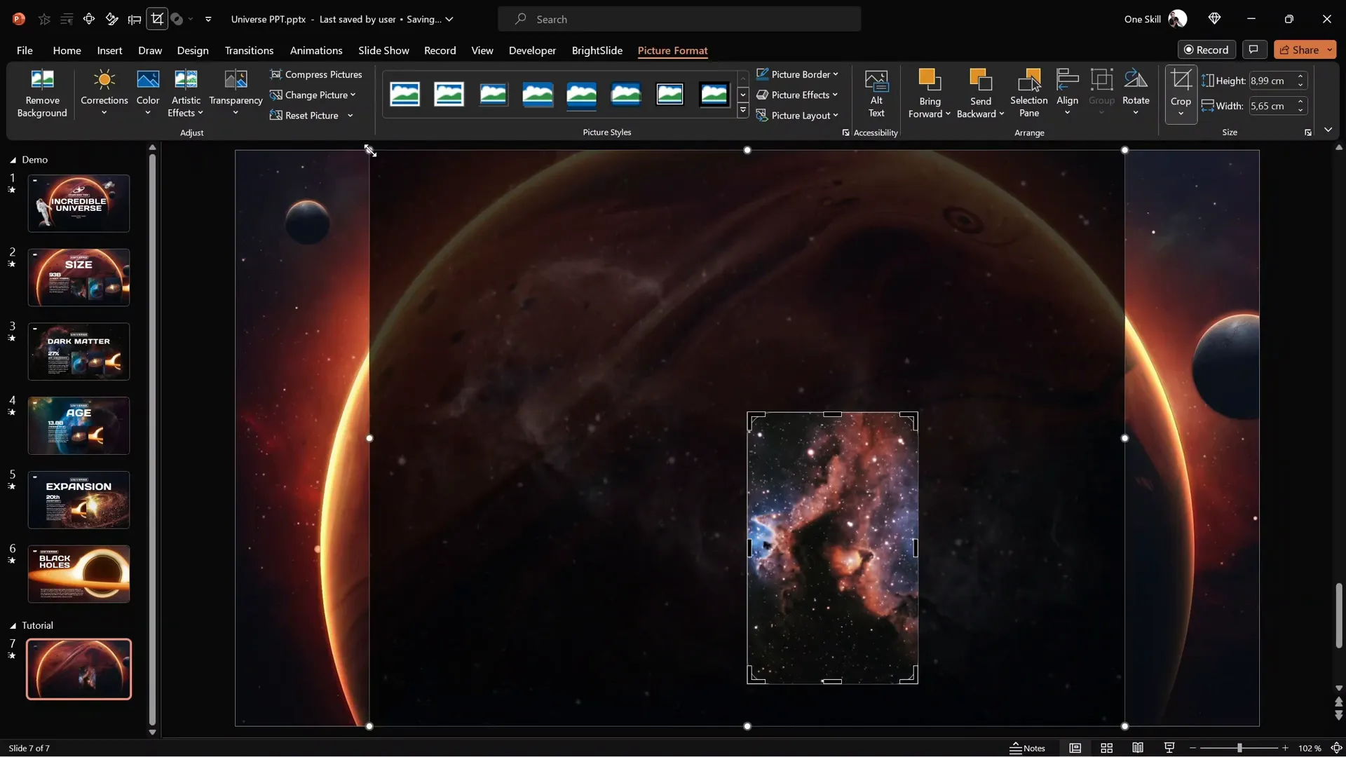Image resolution: width=1346 pixels, height=757 pixels.
Task: Open the Rotate options
Action: tap(1136, 93)
